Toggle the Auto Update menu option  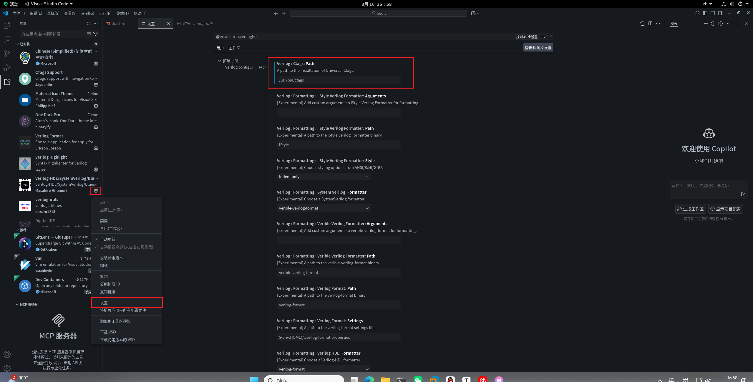coord(108,239)
